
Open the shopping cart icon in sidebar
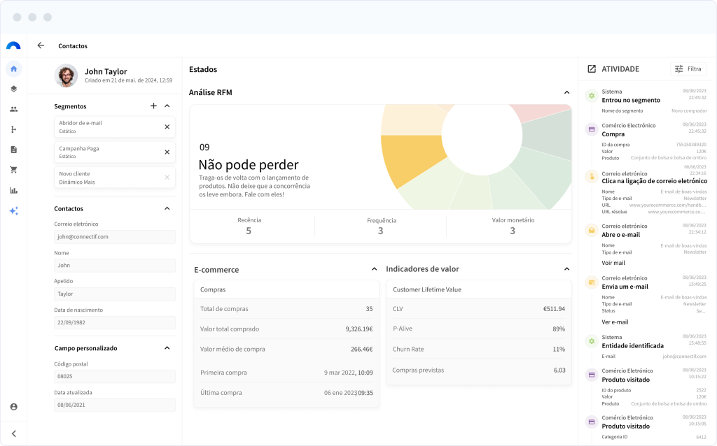(x=13, y=169)
